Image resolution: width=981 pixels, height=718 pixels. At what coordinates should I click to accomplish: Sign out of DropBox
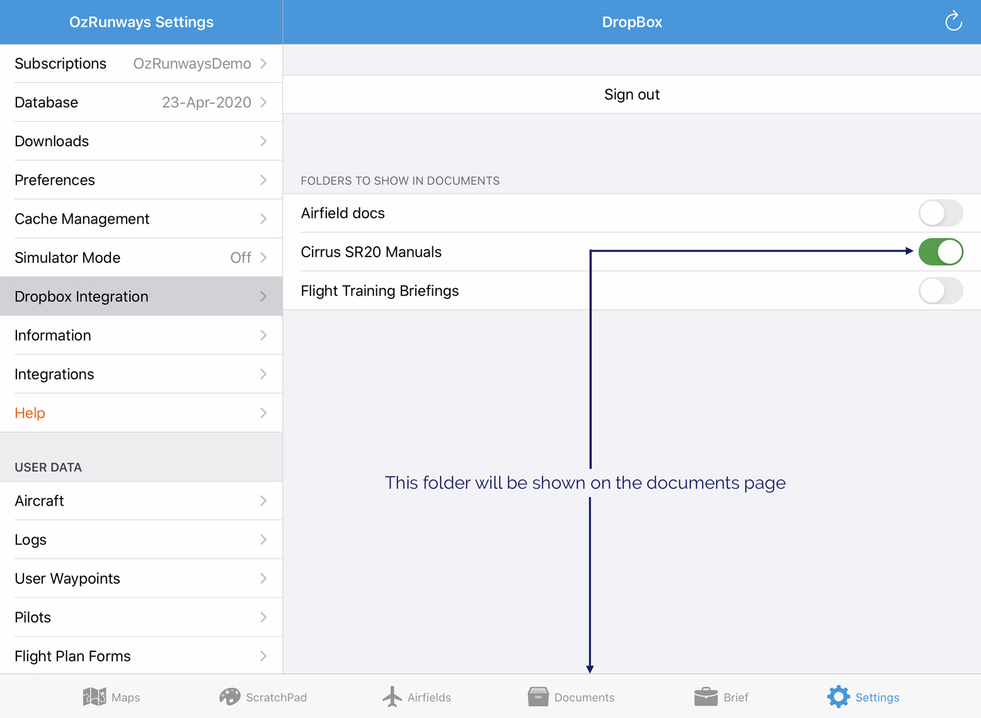tap(631, 95)
